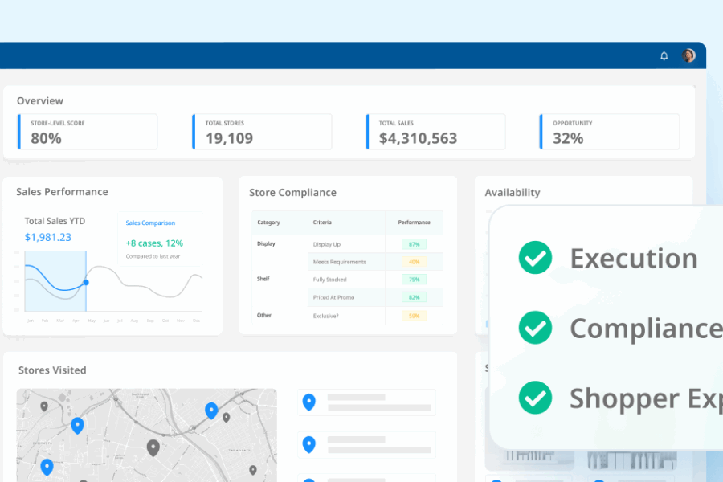Click the 82% performance badge

[414, 297]
